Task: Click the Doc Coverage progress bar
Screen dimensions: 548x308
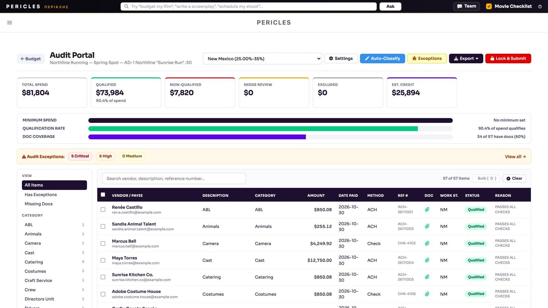Action: [271, 137]
